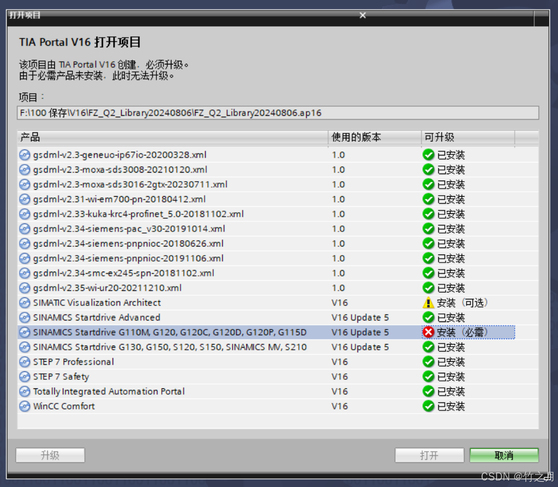Click the green check icon for WinCC Comfort
Viewport: 558px width, 487px height.
point(428,407)
